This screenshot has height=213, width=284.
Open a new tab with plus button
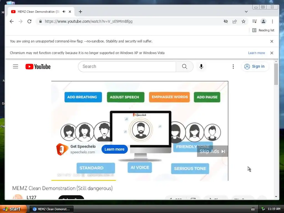pos(80,12)
